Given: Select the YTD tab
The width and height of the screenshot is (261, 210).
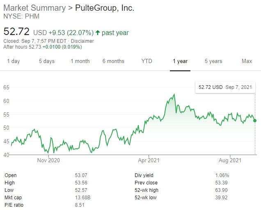Looking at the screenshot, I should point(147,61).
